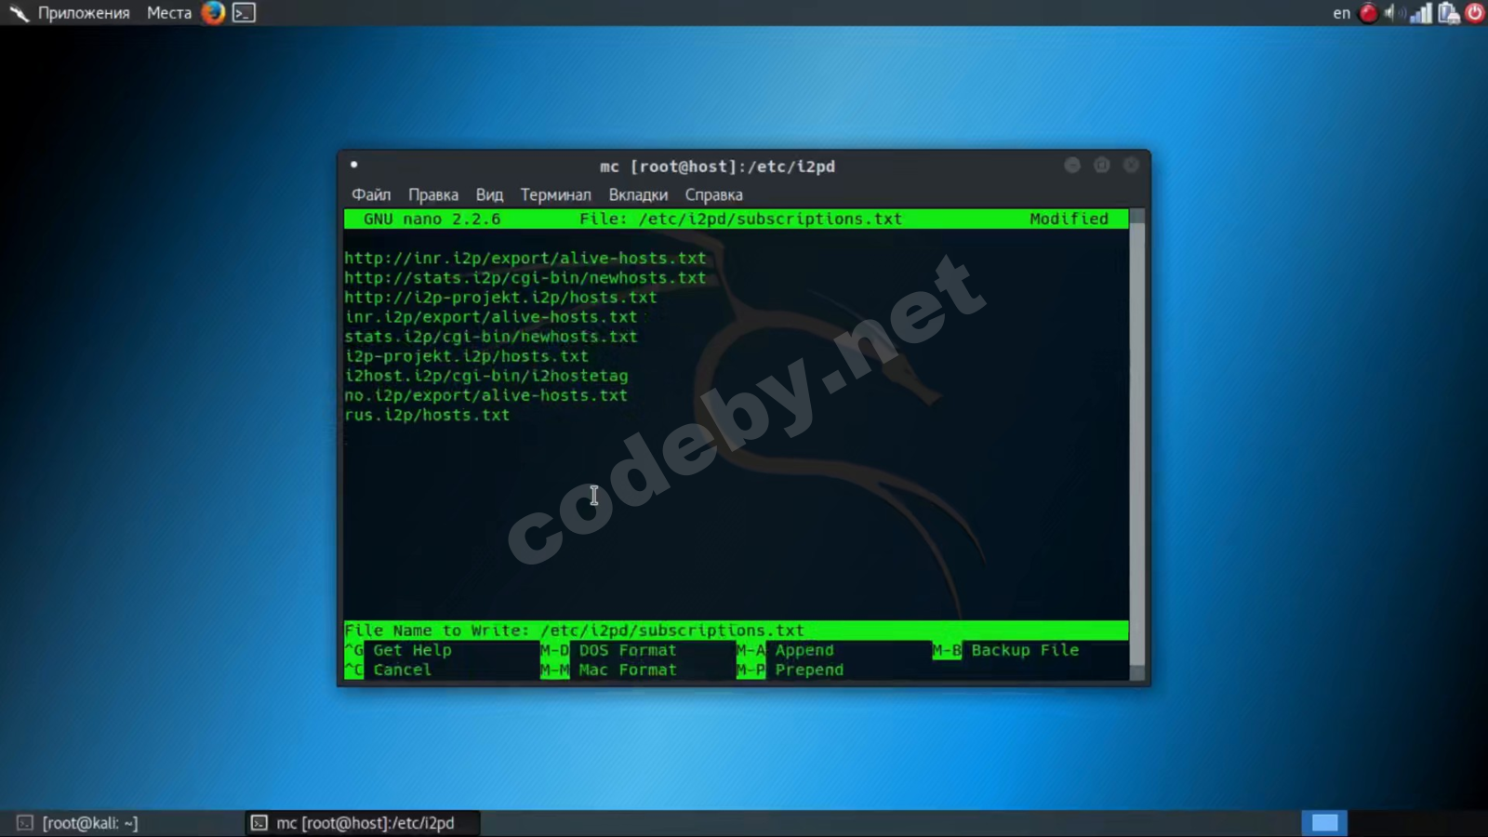Click the workspace switcher in bottom panel
1488x837 pixels.
[x=1324, y=823]
